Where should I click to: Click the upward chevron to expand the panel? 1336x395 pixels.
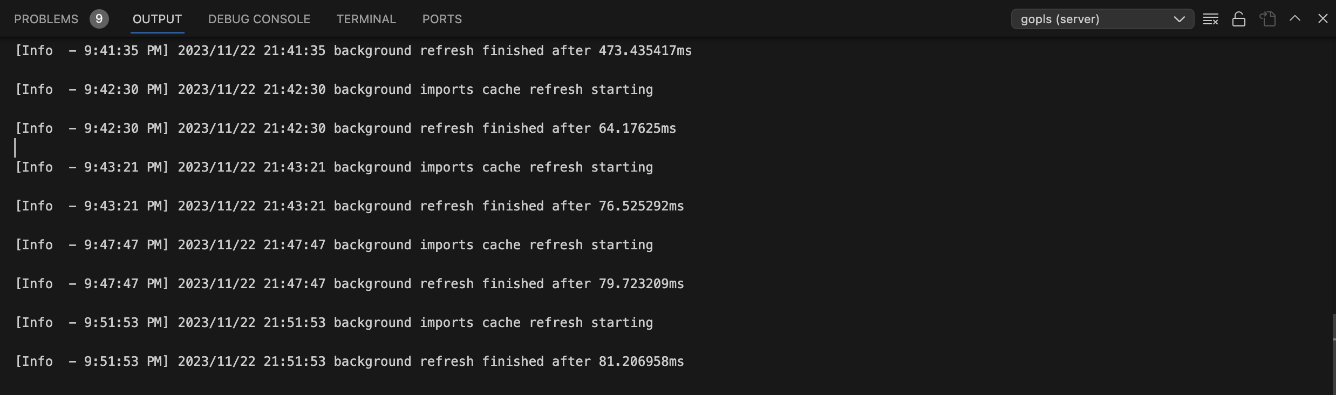point(1294,18)
